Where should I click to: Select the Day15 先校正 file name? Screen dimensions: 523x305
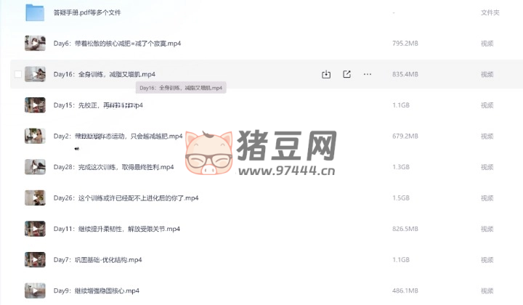98,105
